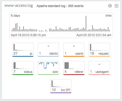The width and height of the screenshot is (122, 101).
Task: Click the count 4 on the referer card
Action: 66,72
